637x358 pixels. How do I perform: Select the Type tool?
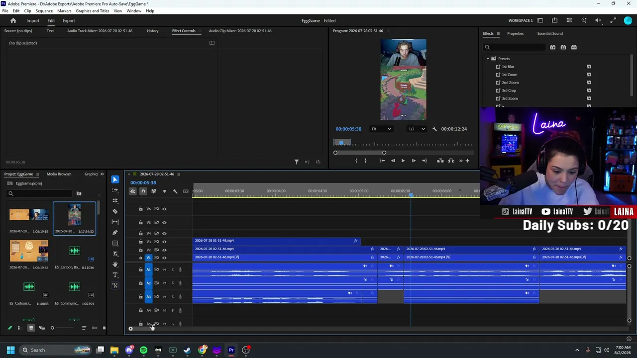click(115, 275)
